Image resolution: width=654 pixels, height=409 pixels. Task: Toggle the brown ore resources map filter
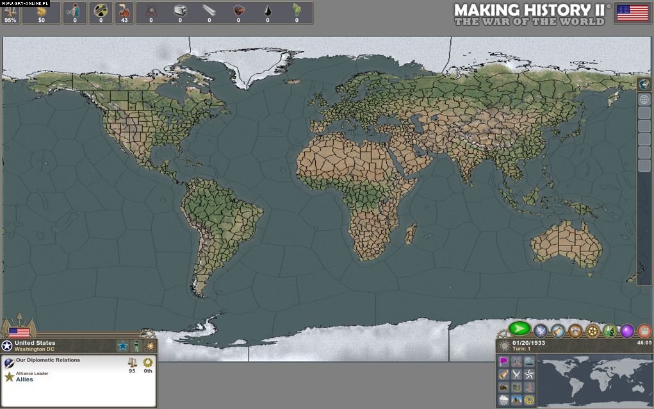(x=504, y=387)
